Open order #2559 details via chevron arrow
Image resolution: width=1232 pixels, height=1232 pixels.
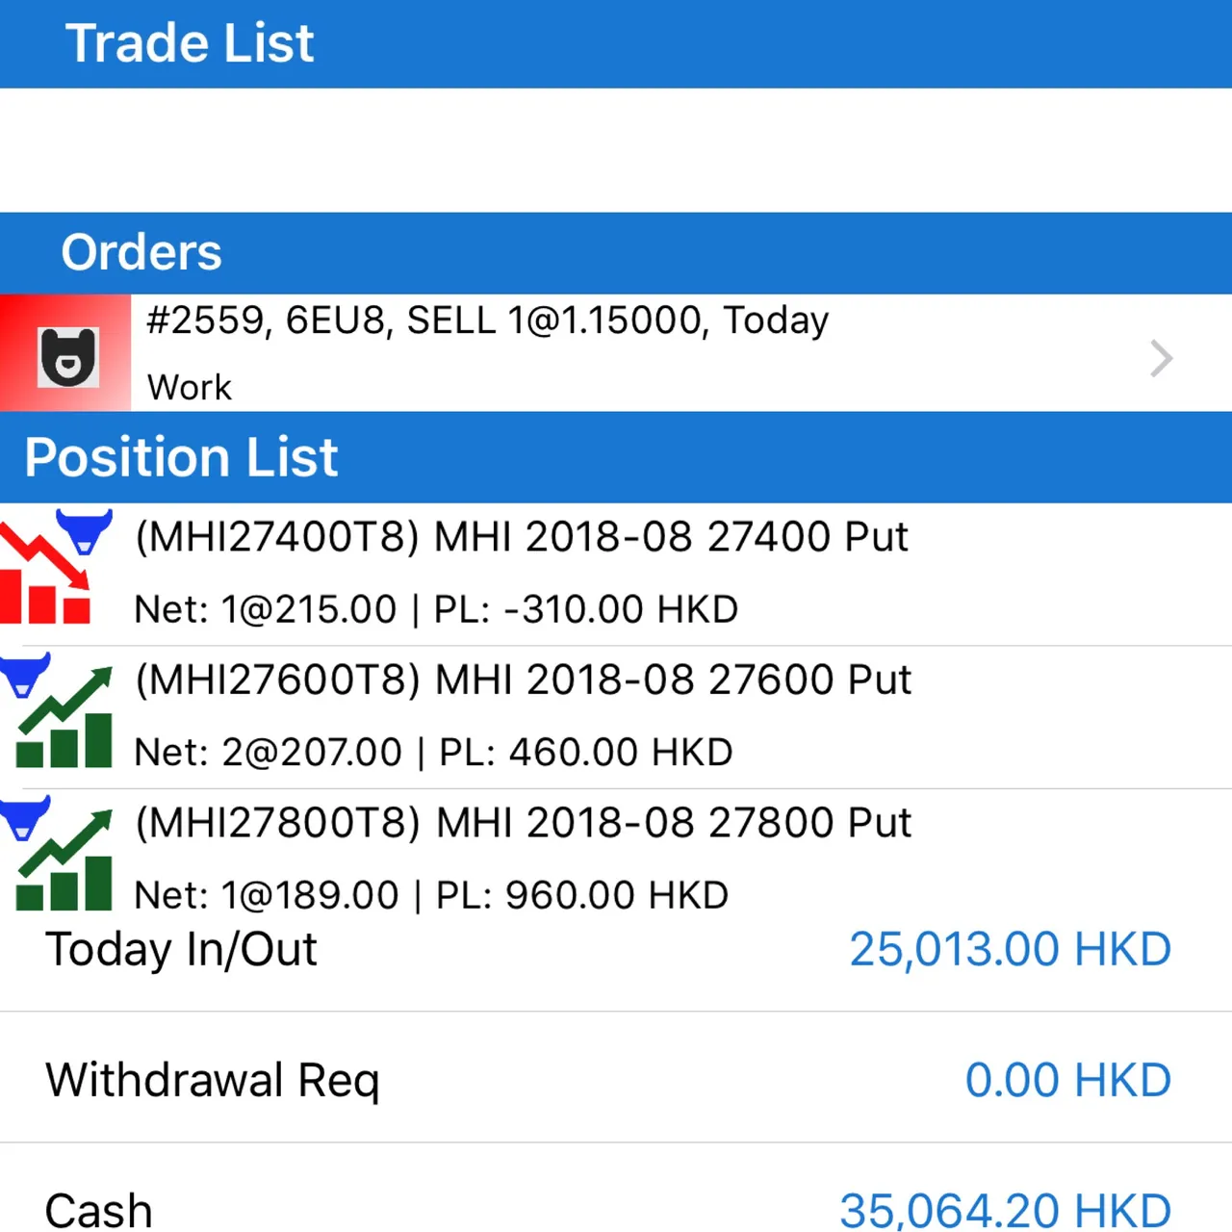click(1162, 358)
